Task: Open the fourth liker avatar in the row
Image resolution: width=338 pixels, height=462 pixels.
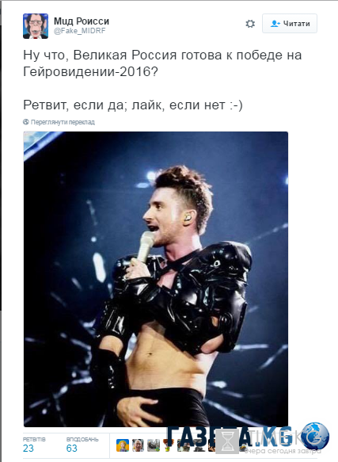Action: [169, 445]
